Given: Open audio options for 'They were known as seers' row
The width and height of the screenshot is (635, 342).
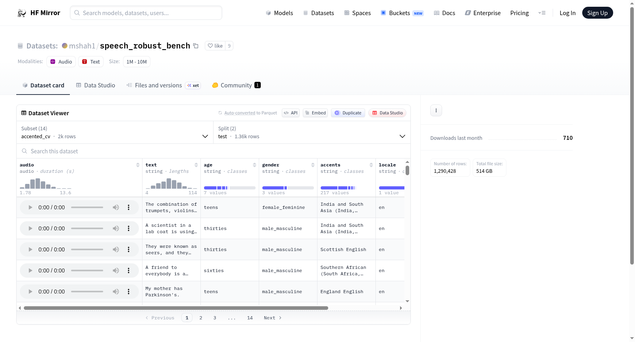Looking at the screenshot, I should (x=129, y=249).
